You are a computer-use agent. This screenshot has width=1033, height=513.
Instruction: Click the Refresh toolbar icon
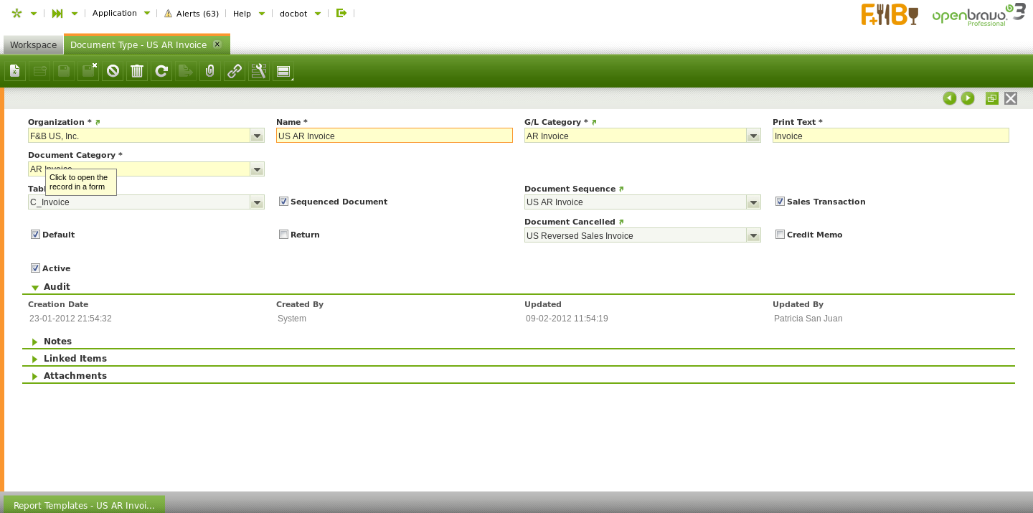[x=161, y=71]
